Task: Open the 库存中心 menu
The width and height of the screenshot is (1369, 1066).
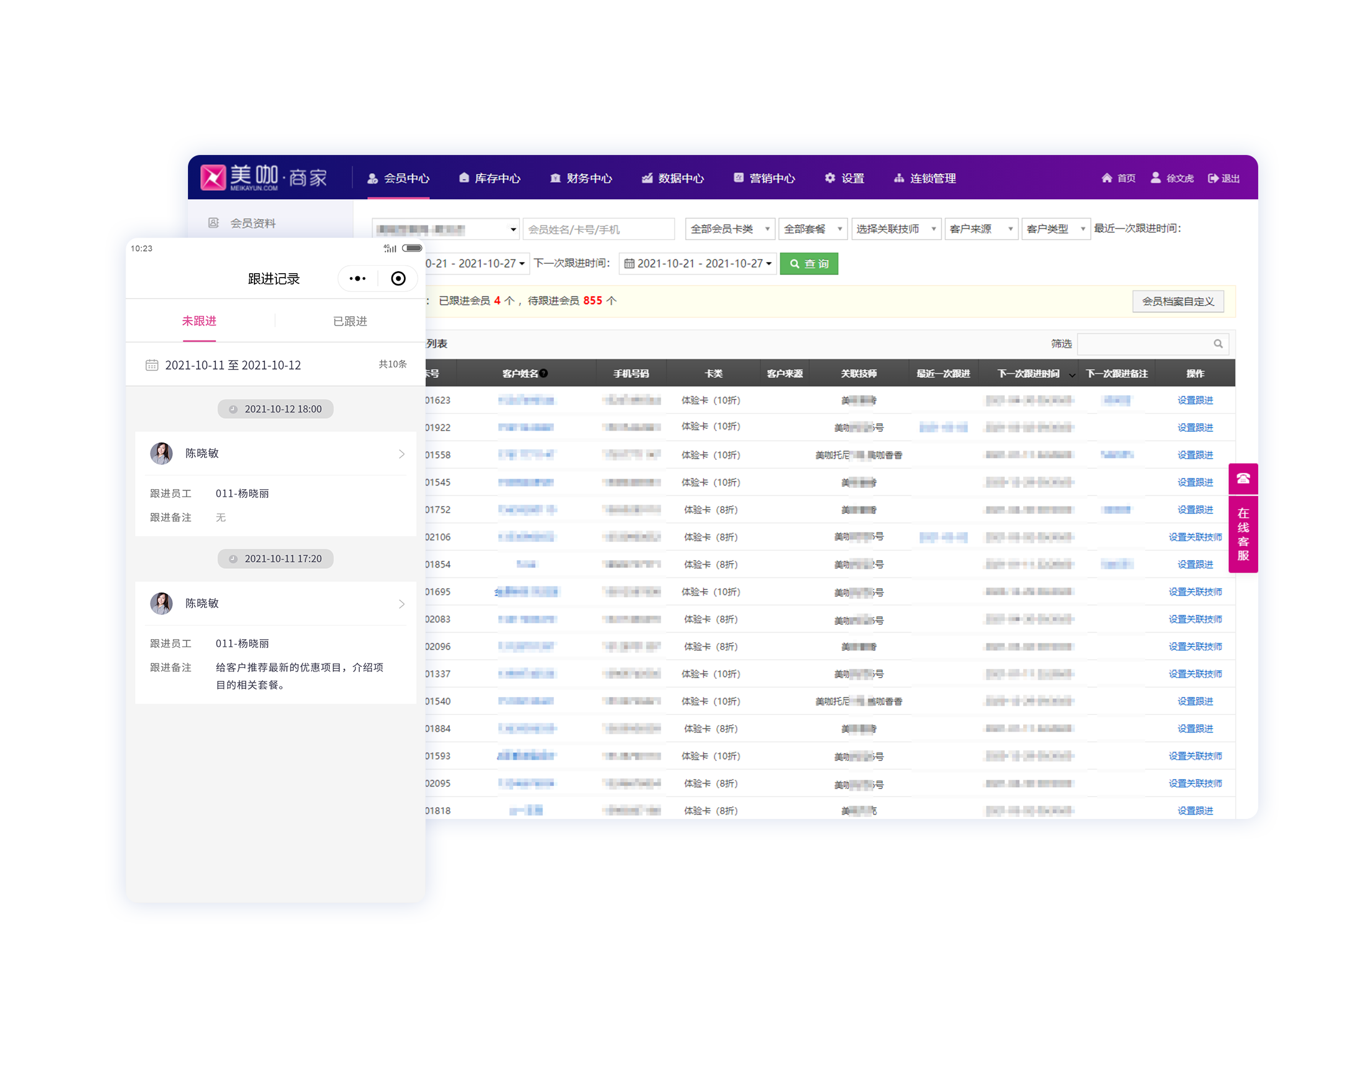Action: point(490,179)
